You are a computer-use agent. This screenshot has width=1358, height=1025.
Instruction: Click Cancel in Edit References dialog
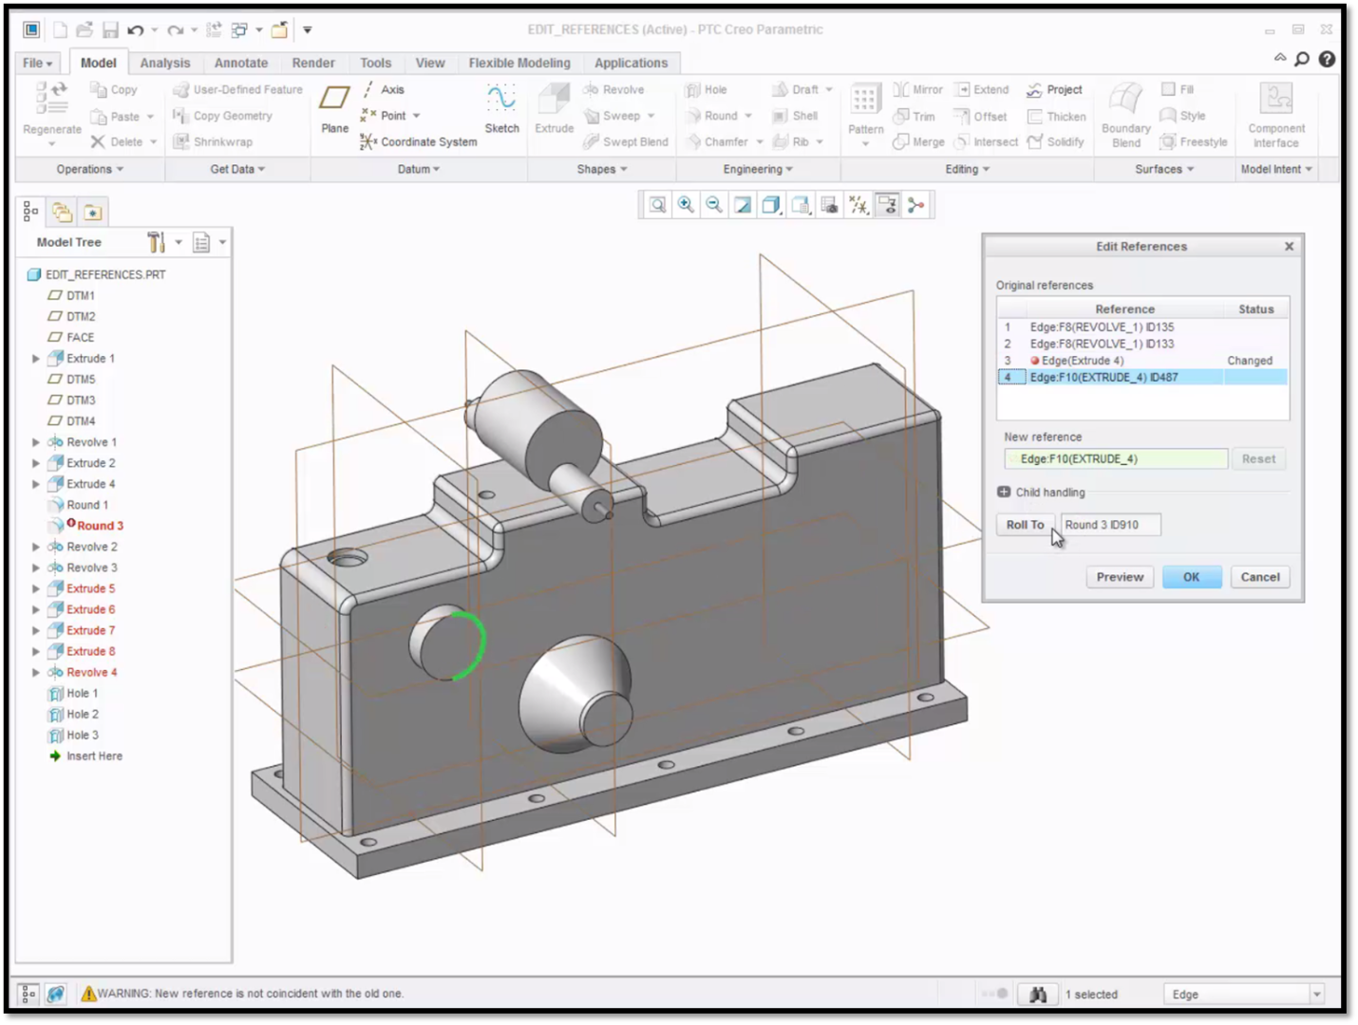pyautogui.click(x=1260, y=577)
